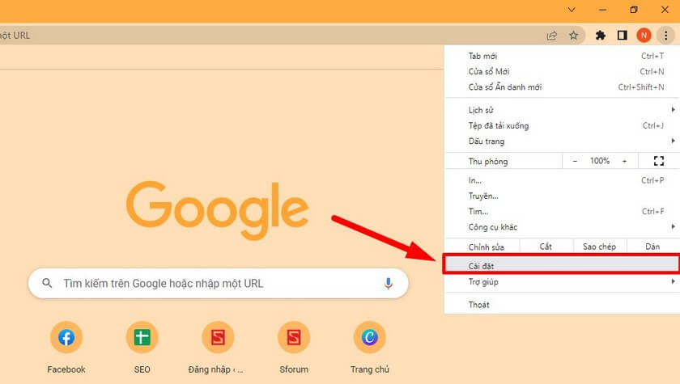Select Cài đặt from the menu
This screenshot has width=680, height=384.
pos(560,265)
